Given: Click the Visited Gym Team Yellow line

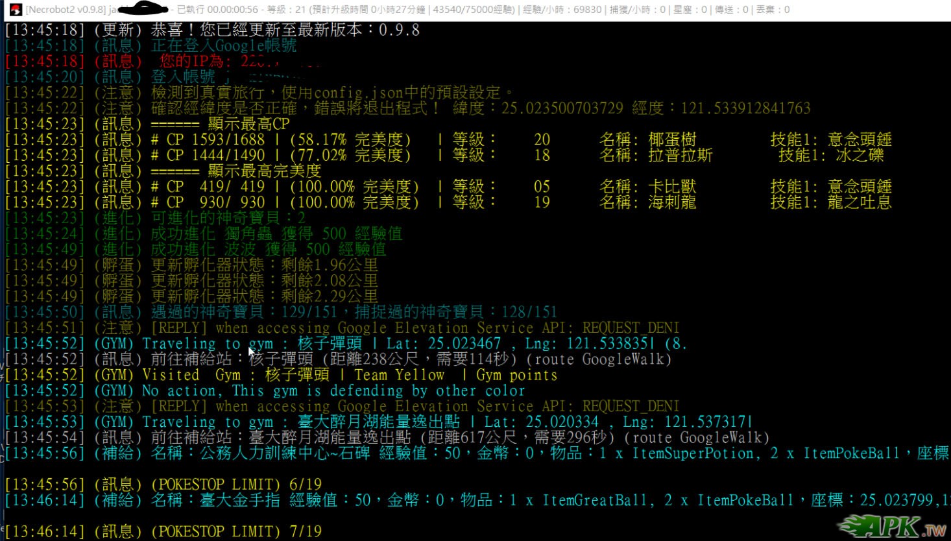Looking at the screenshot, I should coord(281,374).
